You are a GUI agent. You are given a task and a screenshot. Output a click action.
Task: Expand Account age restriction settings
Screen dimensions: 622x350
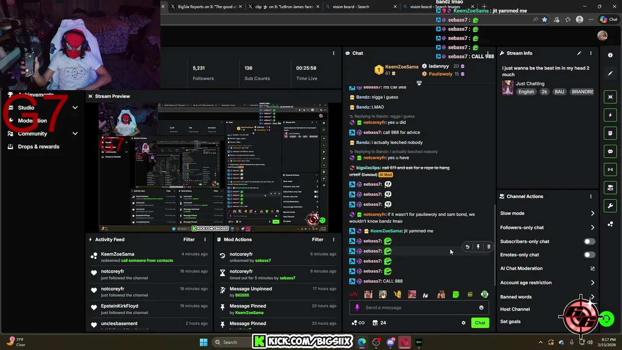(592, 282)
